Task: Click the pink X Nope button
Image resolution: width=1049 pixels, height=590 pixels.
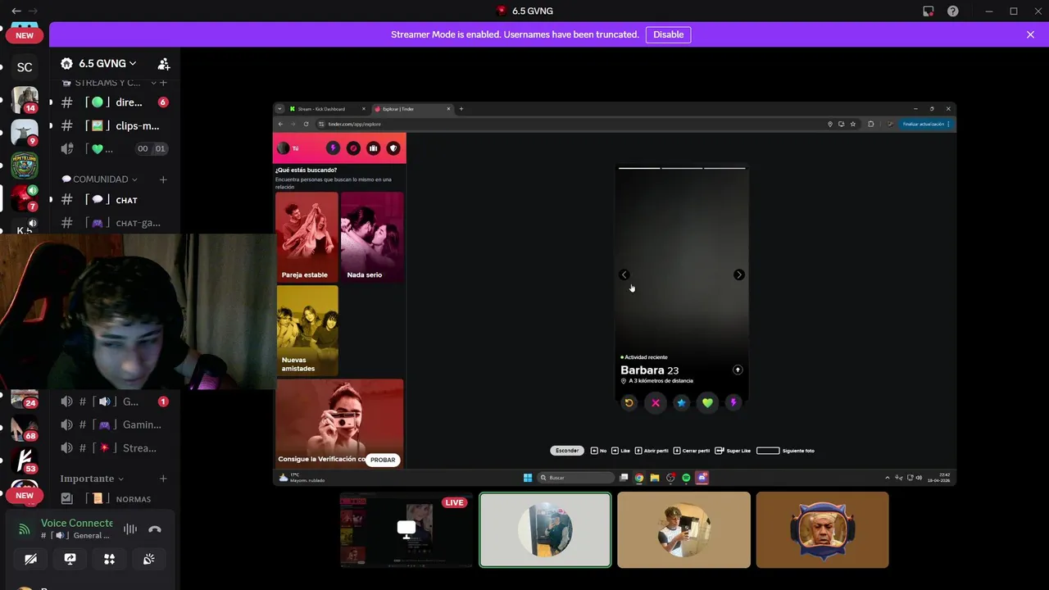Action: coord(655,402)
